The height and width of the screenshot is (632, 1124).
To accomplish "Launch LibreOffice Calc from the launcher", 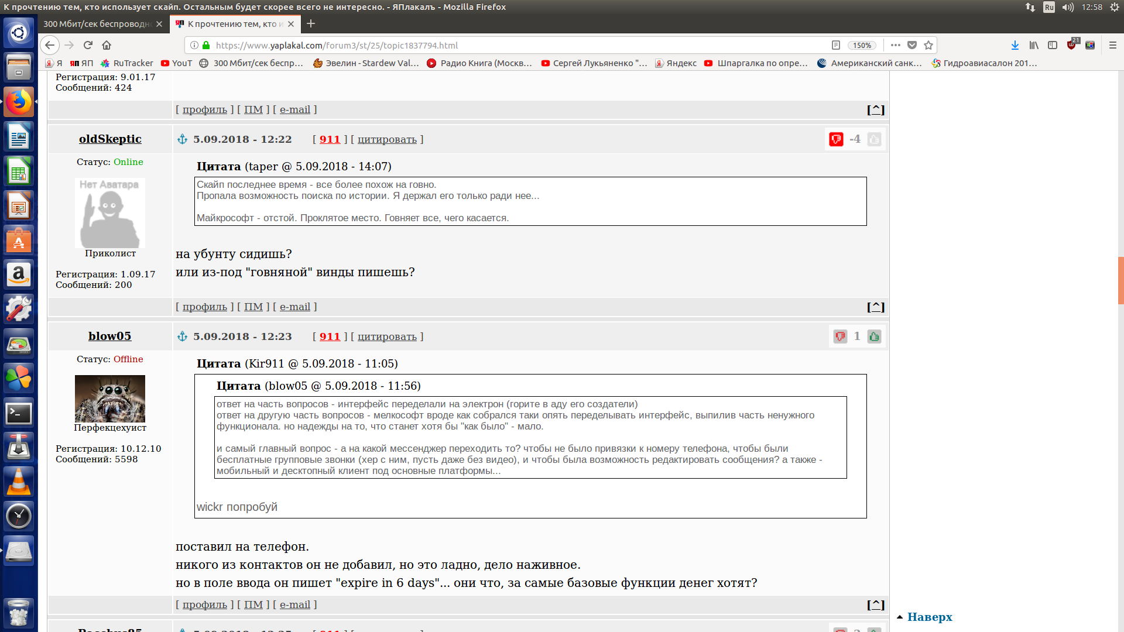I will click(x=19, y=171).
